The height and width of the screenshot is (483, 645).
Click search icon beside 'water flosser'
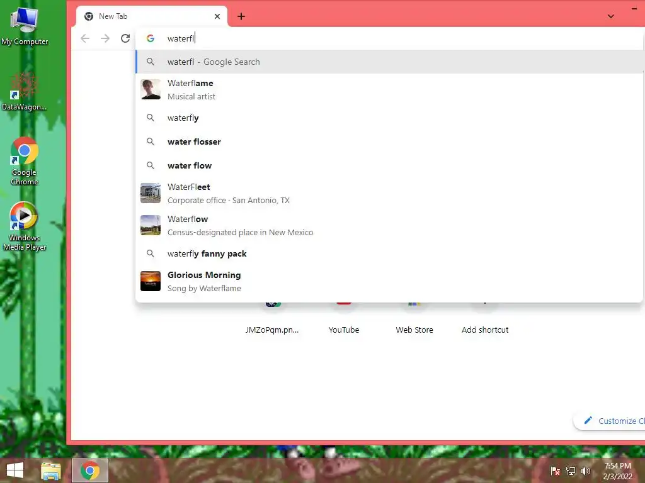pos(151,142)
